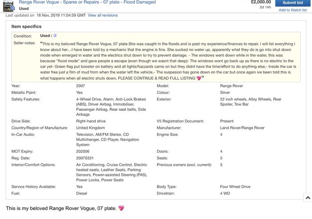312x219 pixels.
Task: Click the 2d 14h time remaining text
Action: pos(265,7)
